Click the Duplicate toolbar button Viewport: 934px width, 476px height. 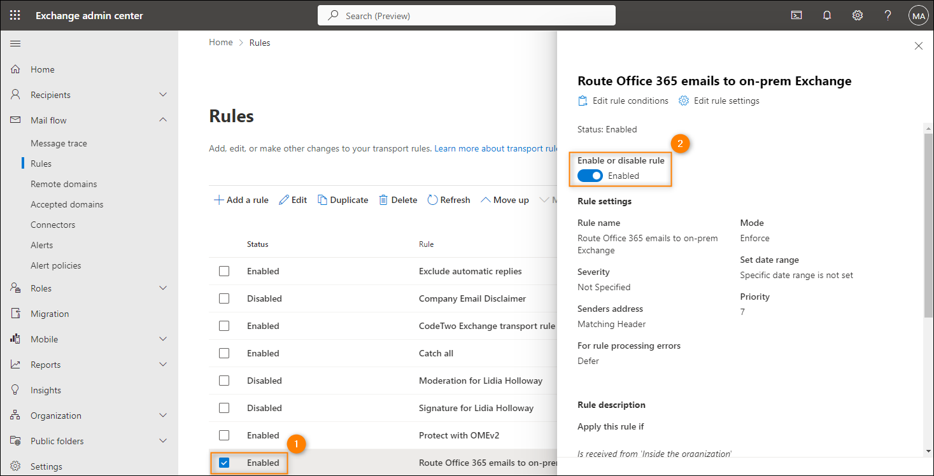(x=343, y=200)
